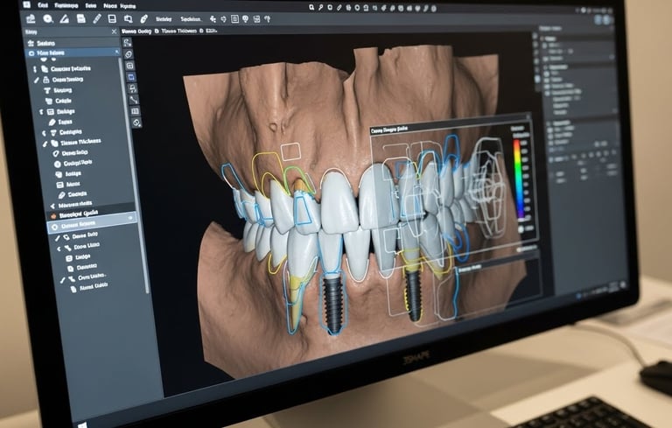
Task: Switch to the Tissue Thickness tab
Action: pyautogui.click(x=178, y=31)
